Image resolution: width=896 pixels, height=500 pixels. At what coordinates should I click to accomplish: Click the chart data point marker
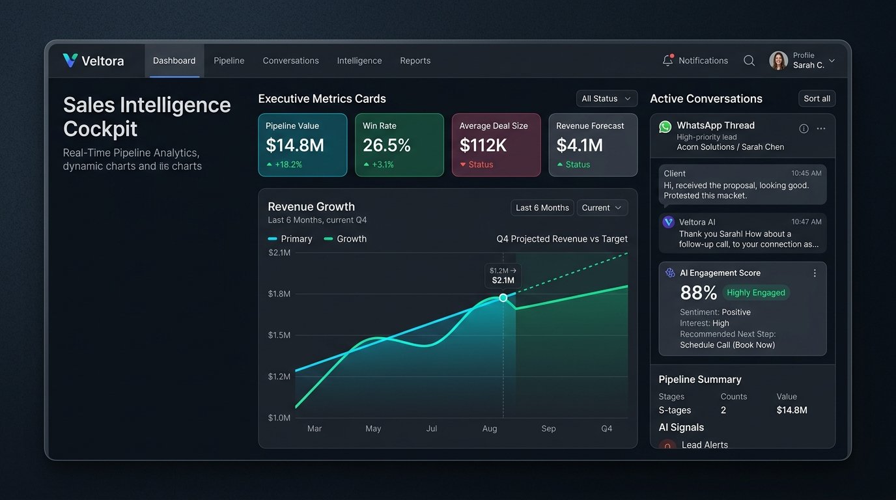coord(503,298)
